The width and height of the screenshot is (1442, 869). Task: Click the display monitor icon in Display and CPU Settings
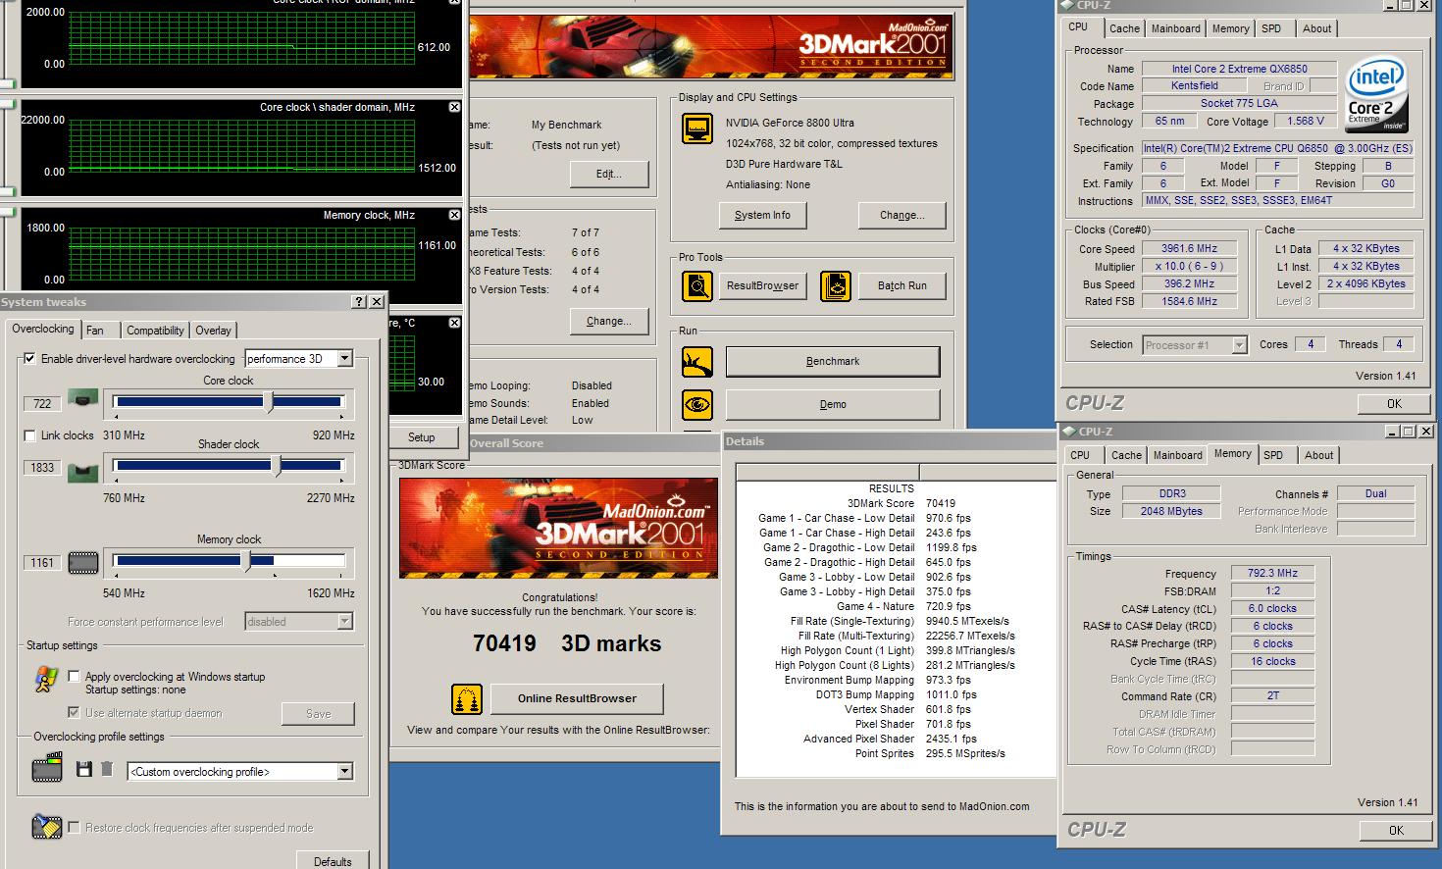pos(697,128)
